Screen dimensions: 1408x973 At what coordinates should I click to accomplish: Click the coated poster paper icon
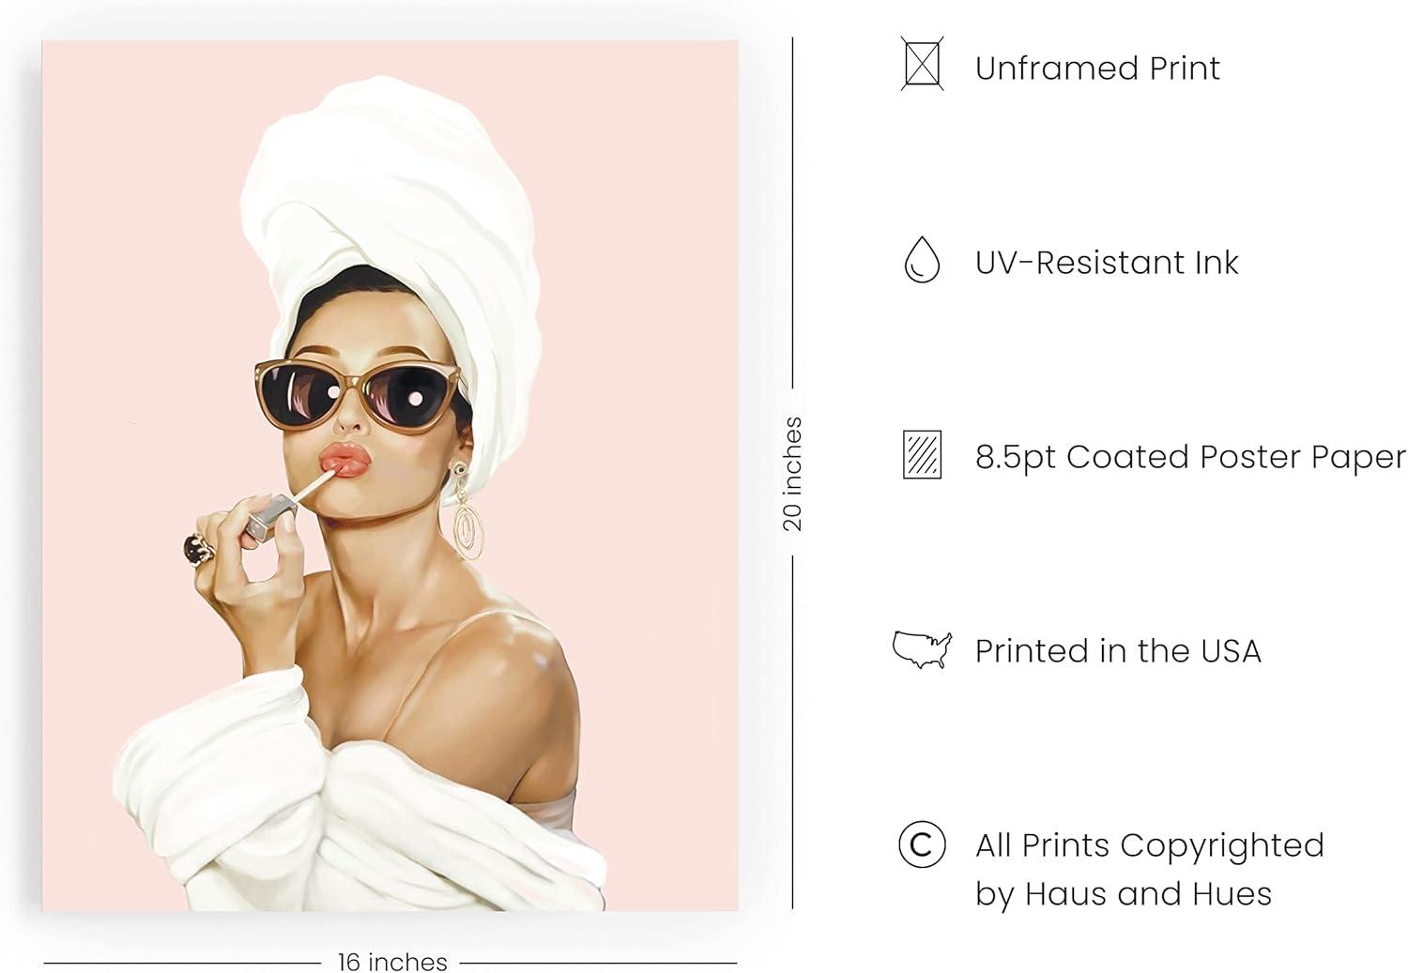[x=922, y=455]
